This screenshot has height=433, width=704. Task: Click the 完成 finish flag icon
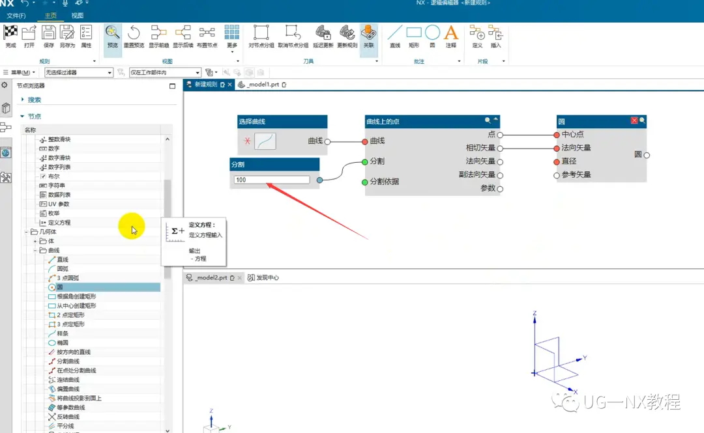coord(11,33)
